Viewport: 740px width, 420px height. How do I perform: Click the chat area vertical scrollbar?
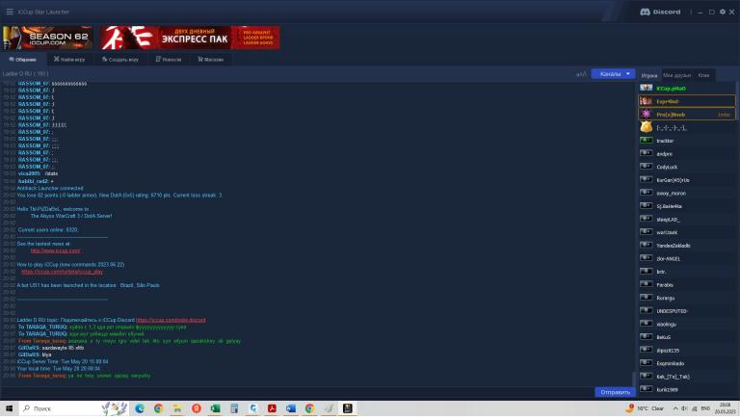pyautogui.click(x=634, y=378)
